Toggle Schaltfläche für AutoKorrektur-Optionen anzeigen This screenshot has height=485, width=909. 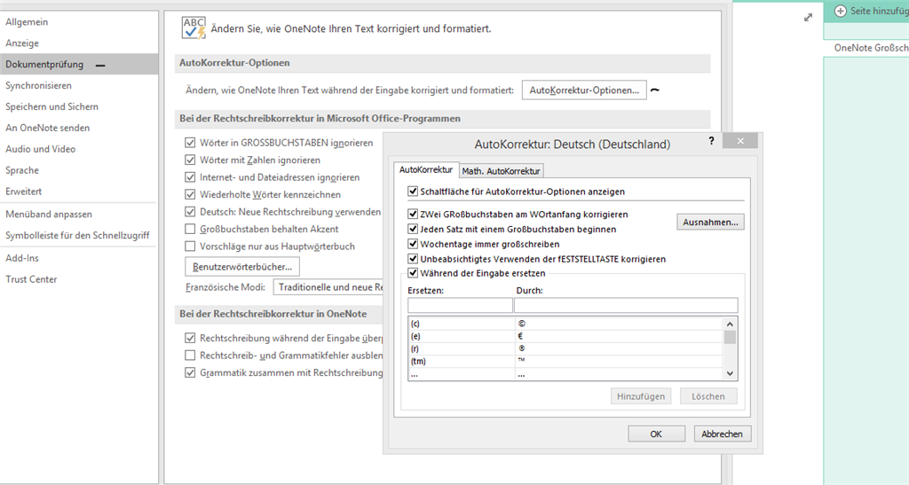point(413,192)
